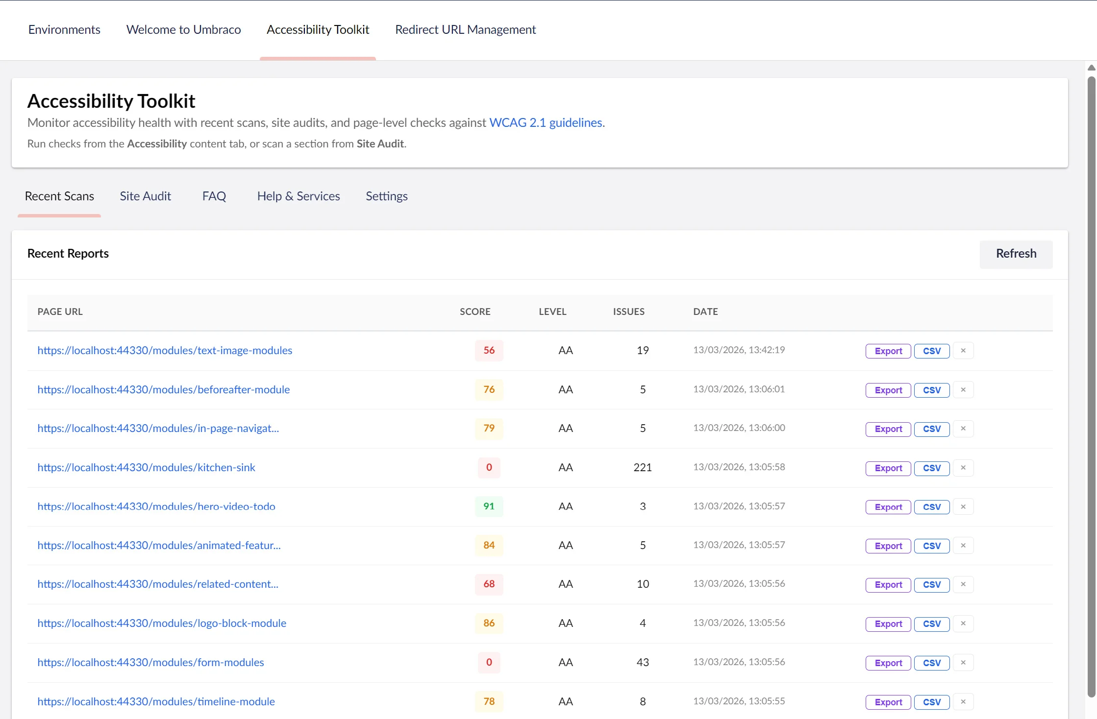Open the kitchen-sink report link
The height and width of the screenshot is (719, 1097).
tap(146, 467)
